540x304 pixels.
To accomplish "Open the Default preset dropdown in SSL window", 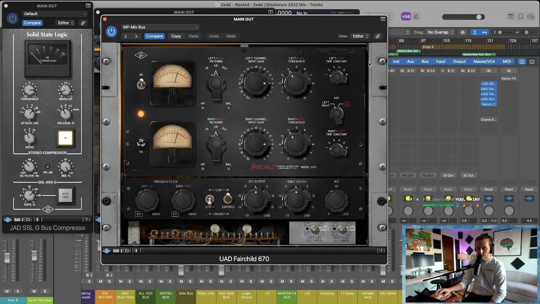I will pyautogui.click(x=54, y=14).
